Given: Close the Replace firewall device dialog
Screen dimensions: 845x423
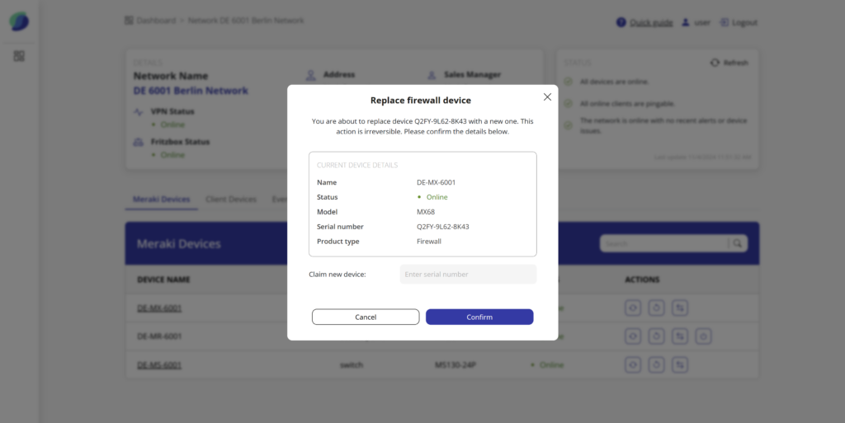Looking at the screenshot, I should tap(547, 97).
